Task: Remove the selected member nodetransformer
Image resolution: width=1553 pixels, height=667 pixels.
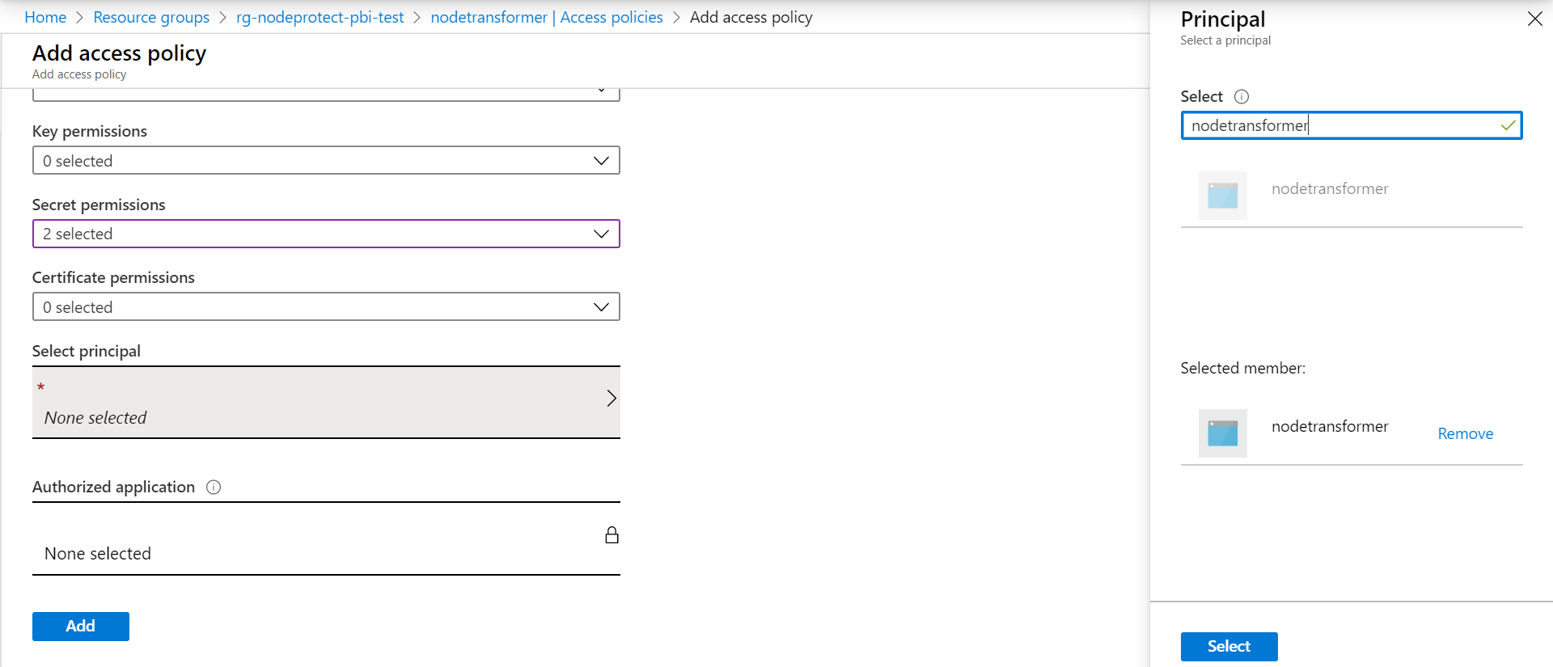Action: 1465,434
